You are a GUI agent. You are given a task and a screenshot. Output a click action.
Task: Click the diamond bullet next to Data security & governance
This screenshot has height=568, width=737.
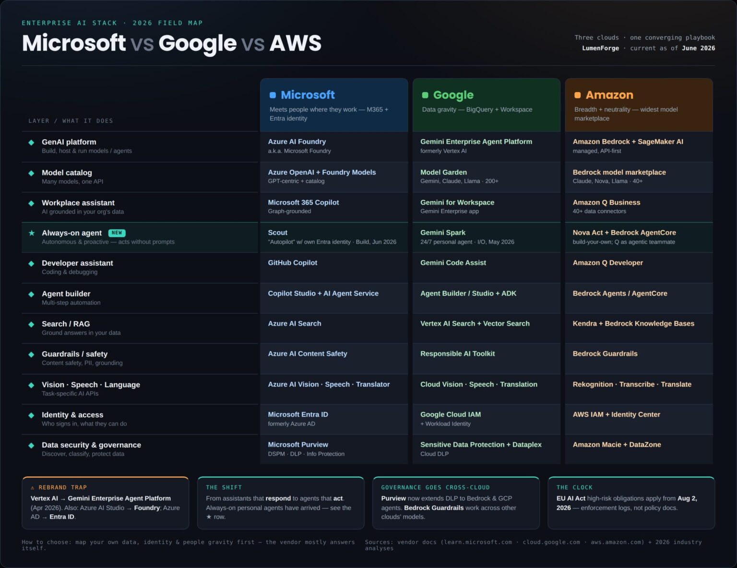pyautogui.click(x=31, y=446)
